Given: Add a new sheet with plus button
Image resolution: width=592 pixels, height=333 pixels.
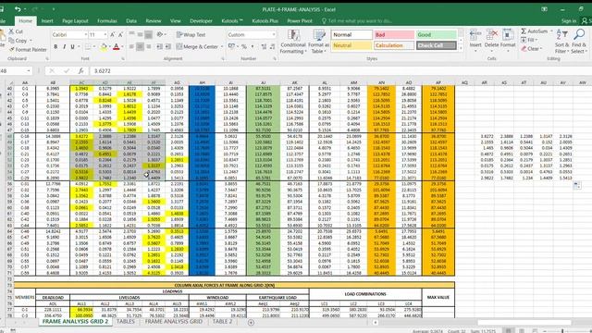Looking at the screenshot, I should pyautogui.click(x=251, y=322).
